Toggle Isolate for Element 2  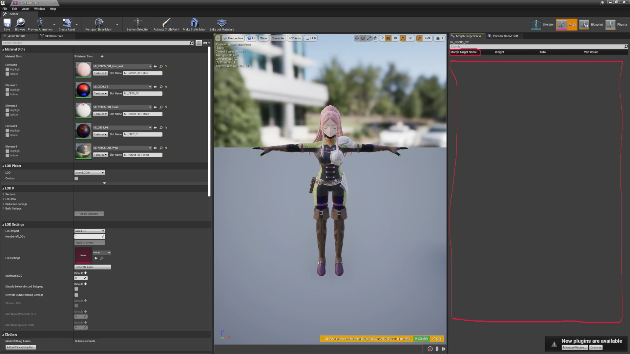(x=7, y=115)
